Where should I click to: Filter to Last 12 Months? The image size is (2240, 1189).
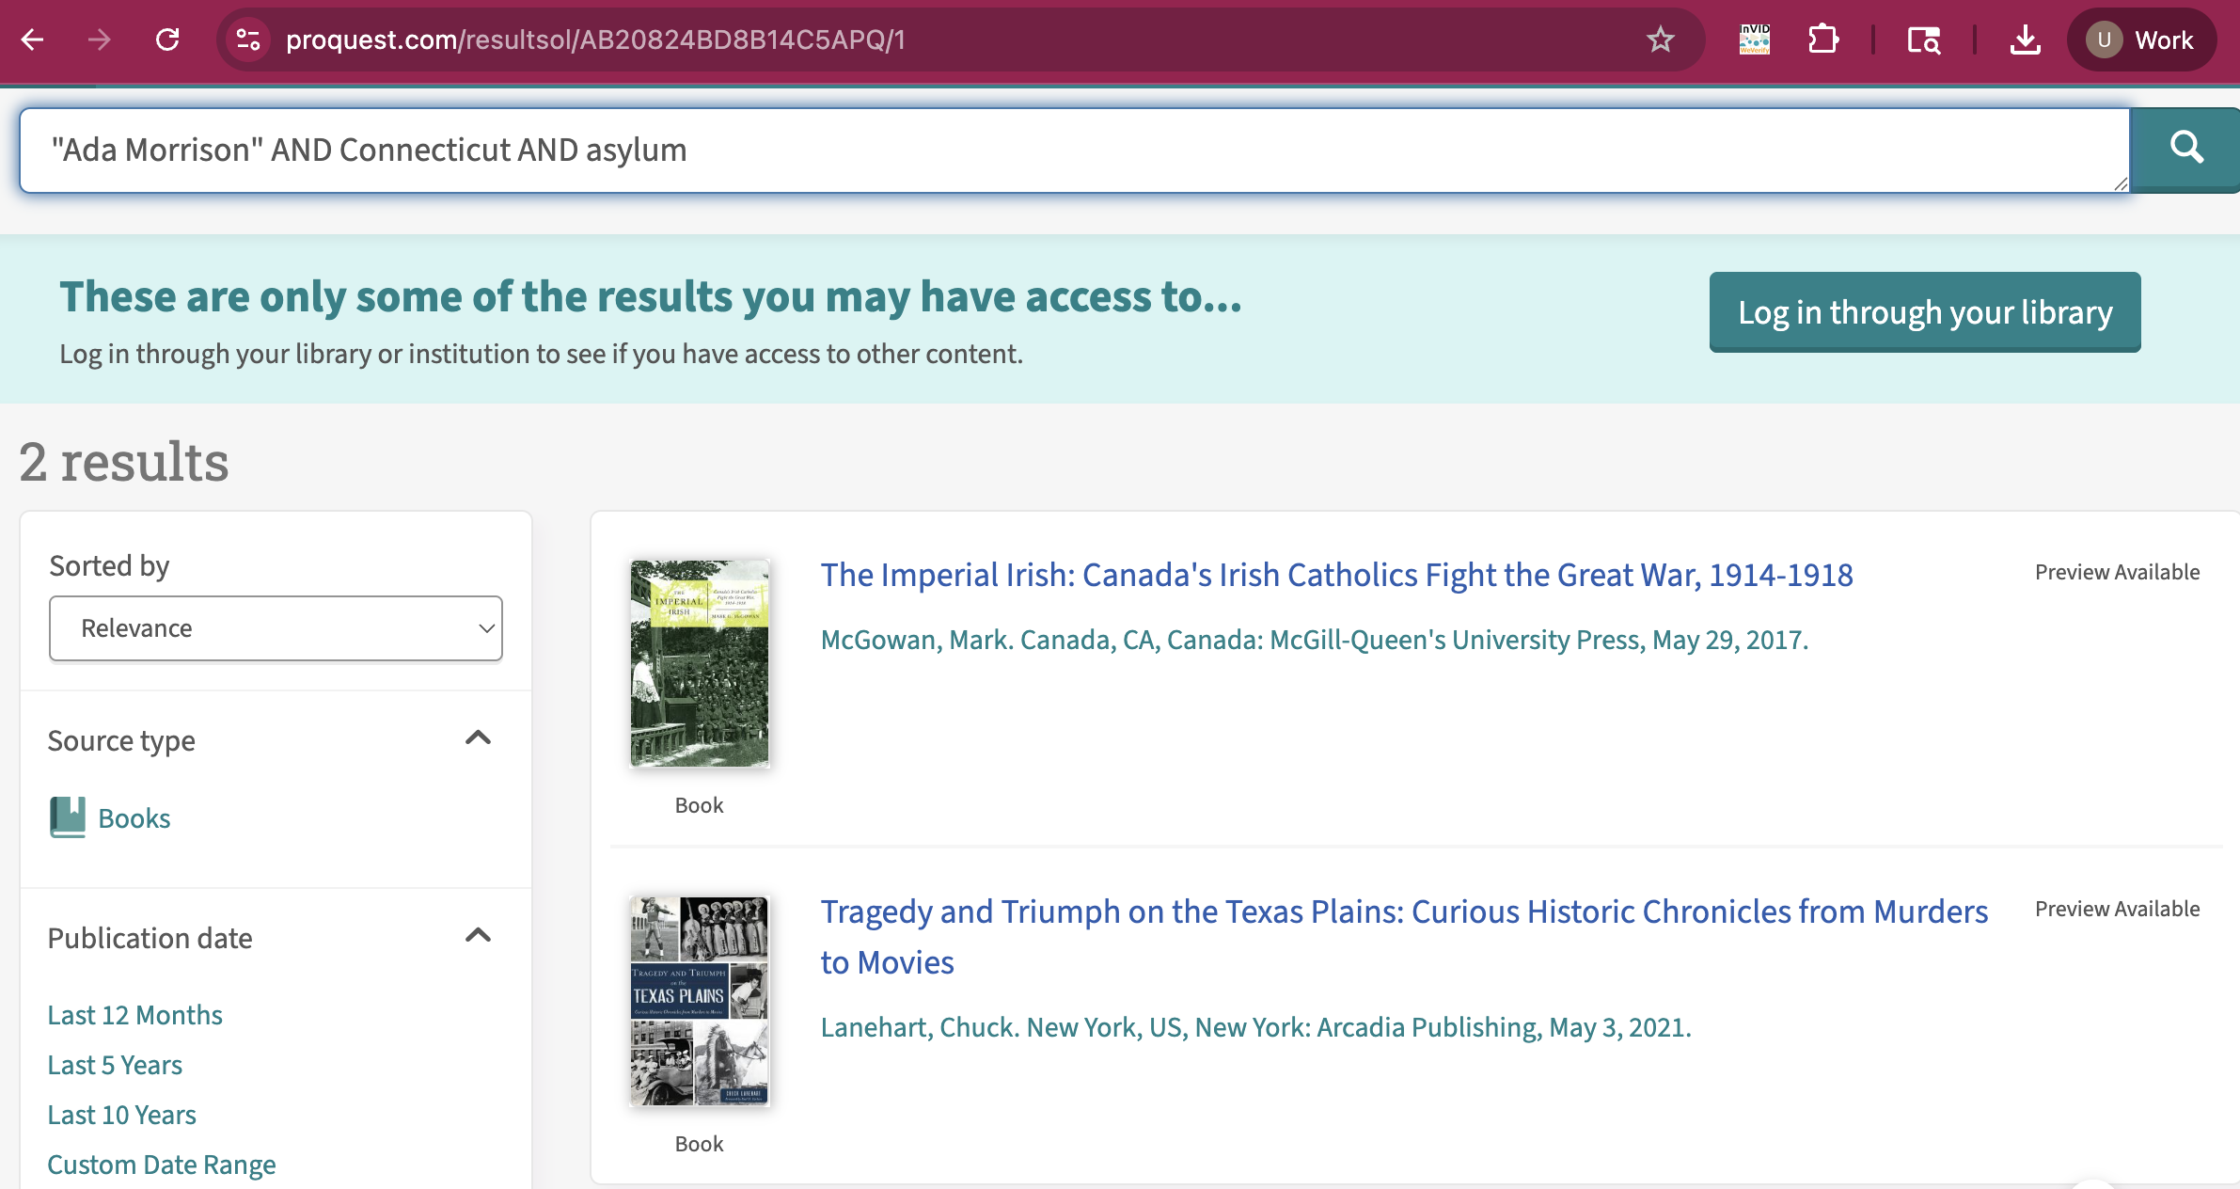[134, 1015]
